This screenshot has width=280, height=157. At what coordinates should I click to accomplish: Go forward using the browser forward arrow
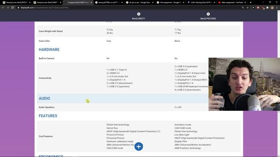(x=8, y=8)
